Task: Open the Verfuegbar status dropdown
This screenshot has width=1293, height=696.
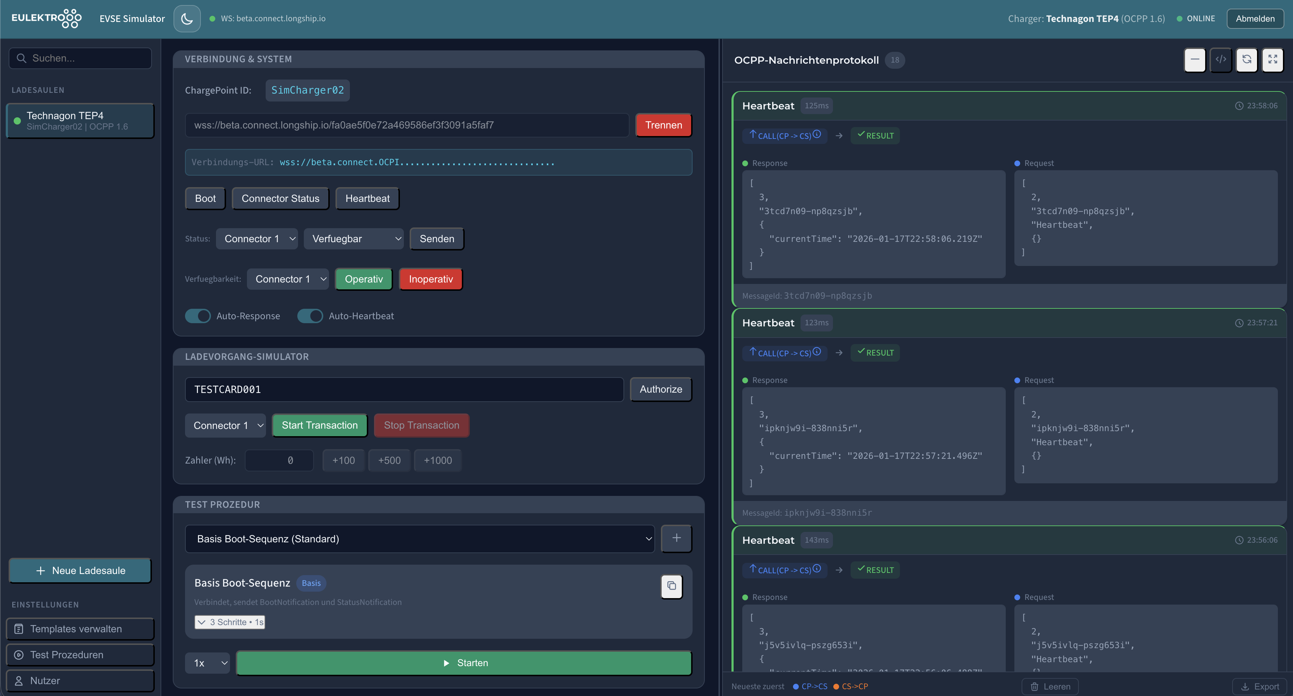Action: tap(354, 238)
